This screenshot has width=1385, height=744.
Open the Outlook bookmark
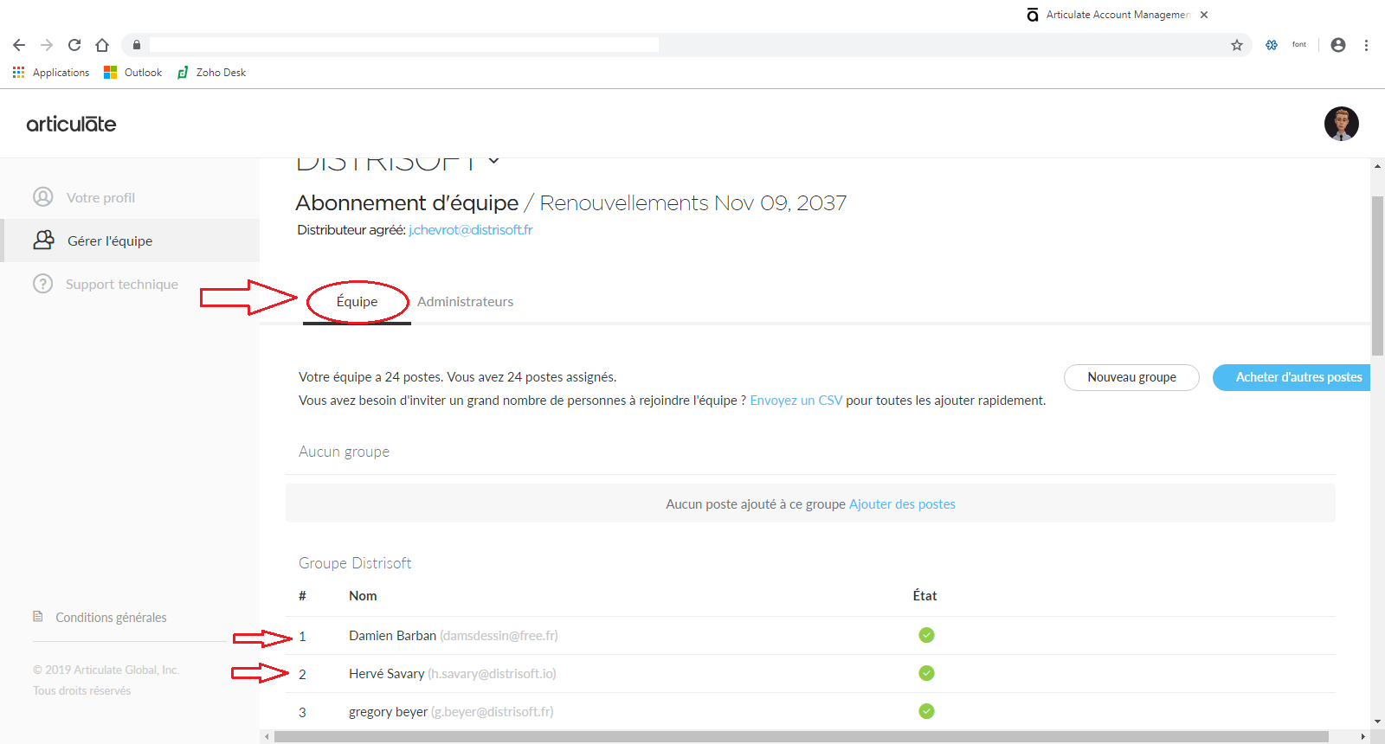[x=132, y=73]
